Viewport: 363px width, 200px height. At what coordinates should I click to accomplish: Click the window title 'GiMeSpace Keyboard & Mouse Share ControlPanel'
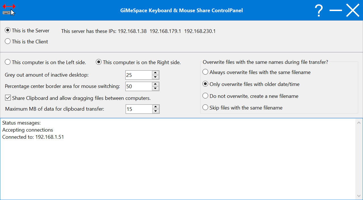(181, 10)
